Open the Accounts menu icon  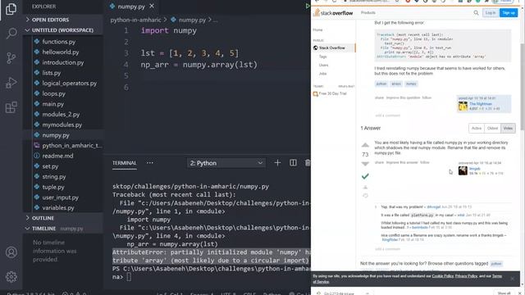point(11,252)
